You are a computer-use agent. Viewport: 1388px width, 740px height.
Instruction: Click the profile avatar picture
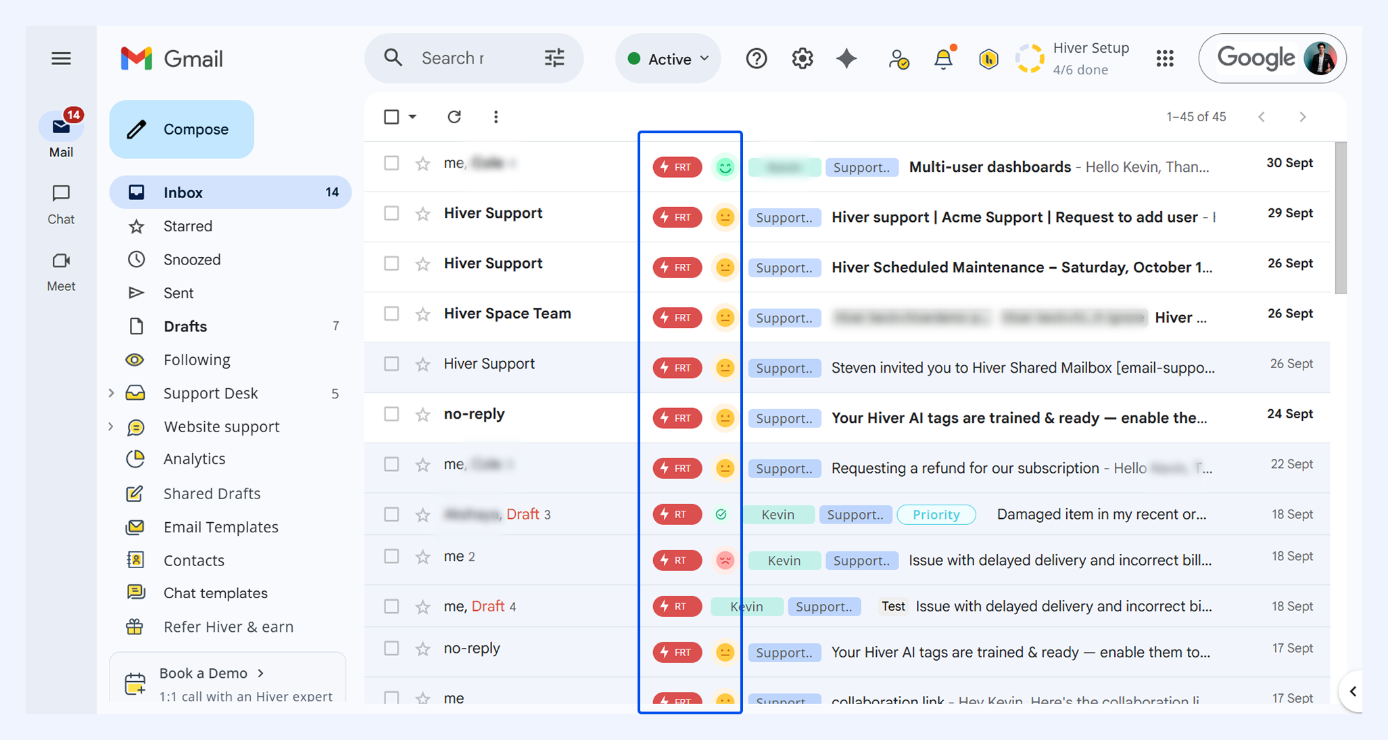(x=1320, y=58)
